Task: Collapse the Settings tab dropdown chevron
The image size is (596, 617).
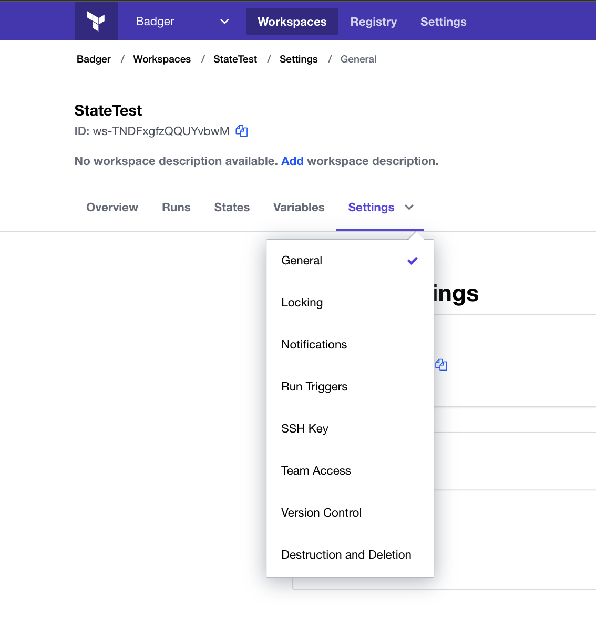Action: 409,208
